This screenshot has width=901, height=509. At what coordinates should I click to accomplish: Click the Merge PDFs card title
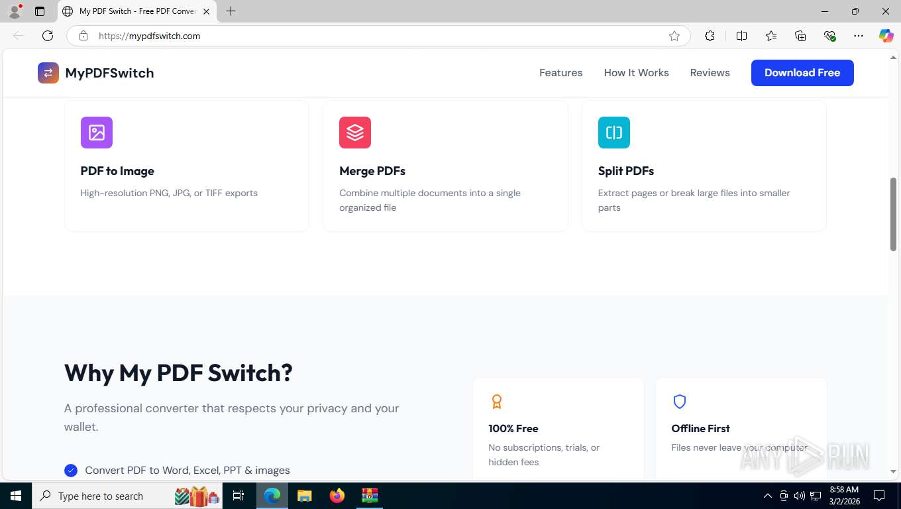click(372, 171)
